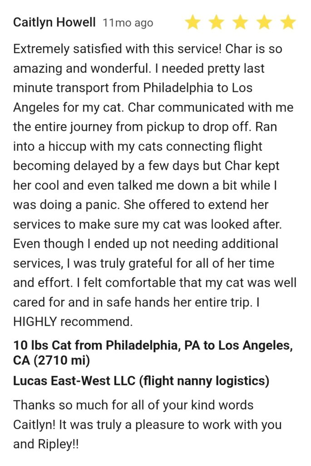Click the '11mo ago' timestamp

[128, 23]
